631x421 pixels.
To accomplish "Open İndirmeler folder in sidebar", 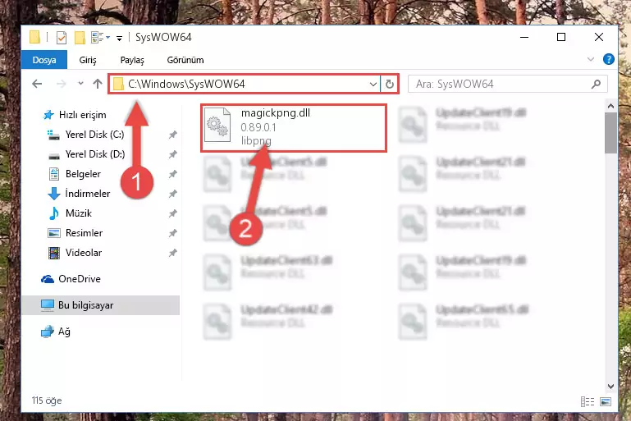I will point(79,194).
